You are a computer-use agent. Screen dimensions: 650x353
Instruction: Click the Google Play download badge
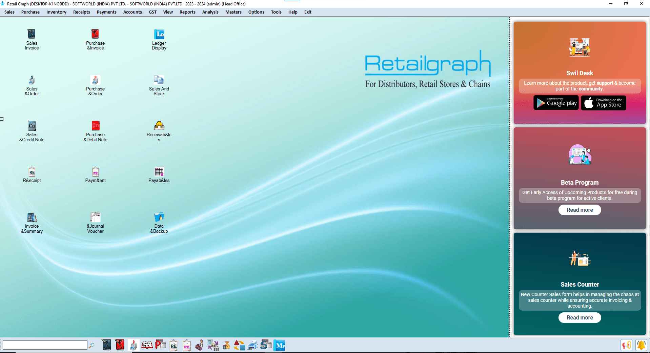(x=556, y=103)
